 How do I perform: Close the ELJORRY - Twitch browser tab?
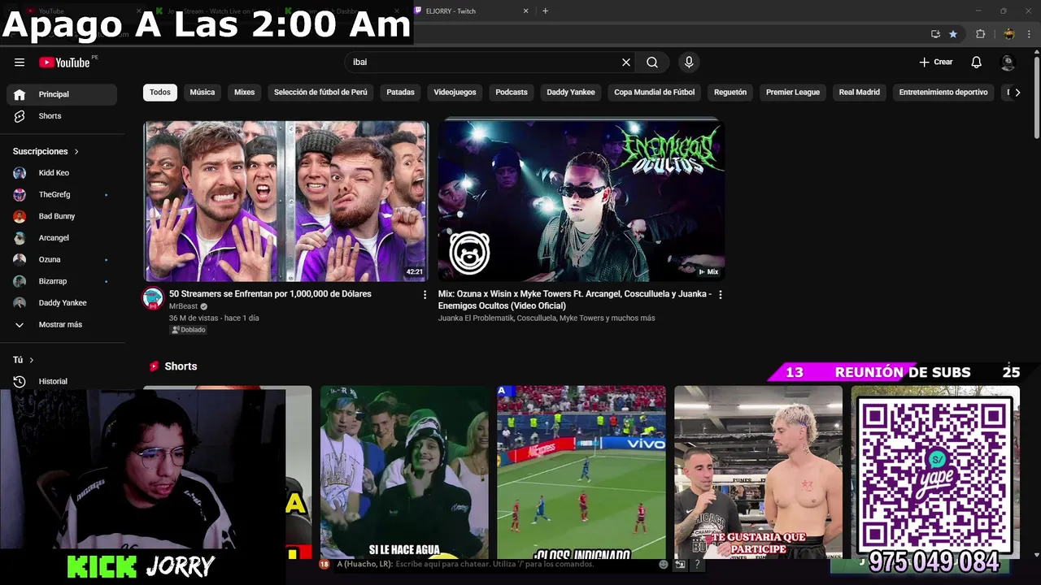pos(525,11)
